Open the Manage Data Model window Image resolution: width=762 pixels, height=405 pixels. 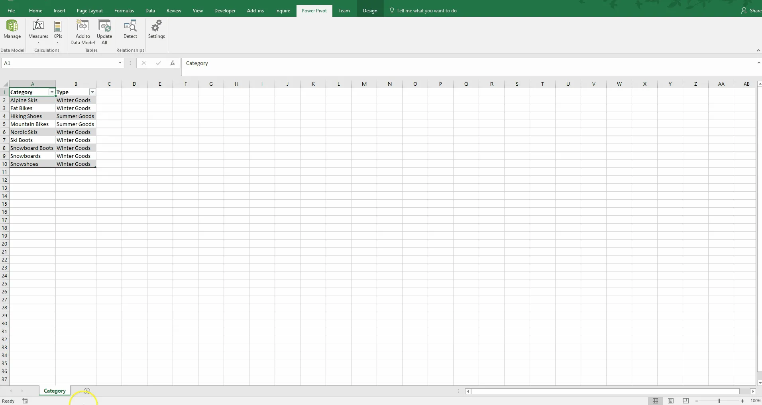point(12,29)
